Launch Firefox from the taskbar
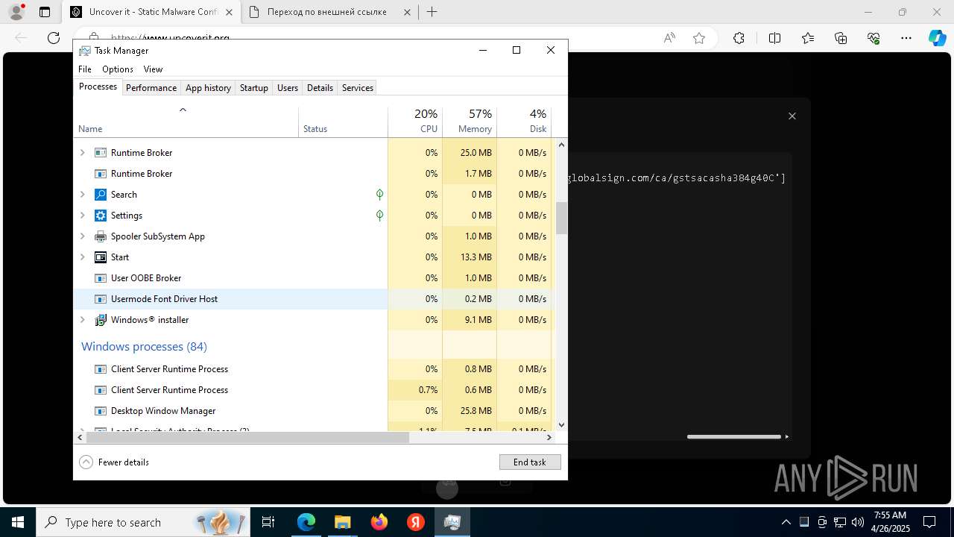 pos(379,522)
